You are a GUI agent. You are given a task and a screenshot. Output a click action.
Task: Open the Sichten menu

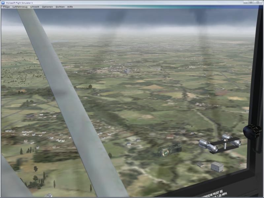point(60,7)
